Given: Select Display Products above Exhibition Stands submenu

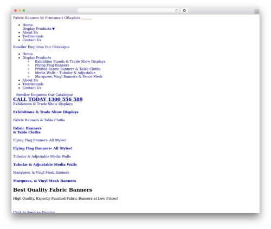Looking at the screenshot, I should pos(37,58).
